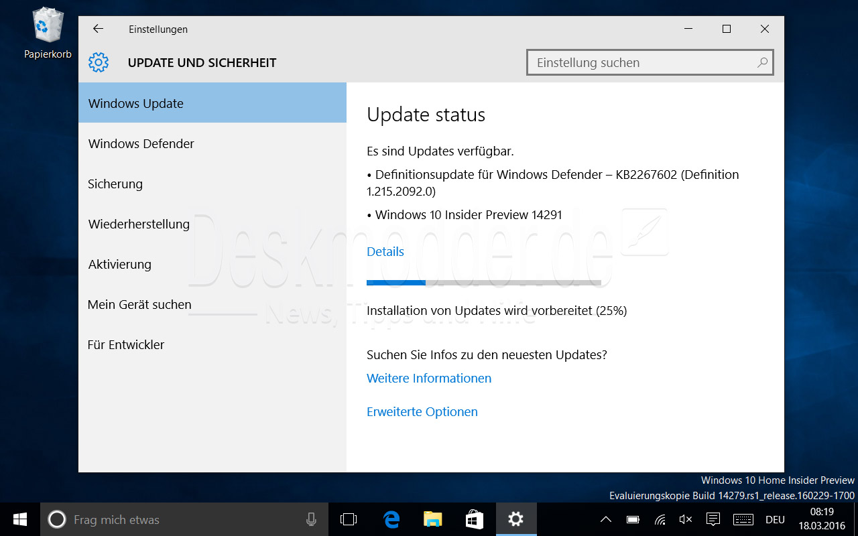The height and width of the screenshot is (536, 858).
Task: Select Windows Update in the sidebar
Action: point(212,103)
